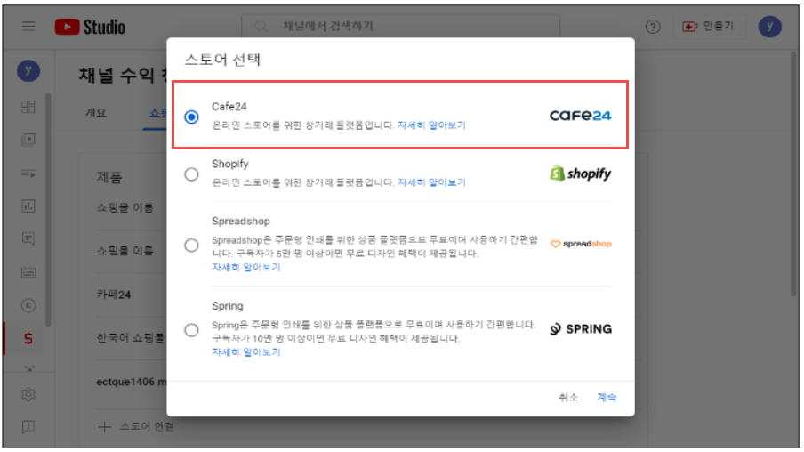Viewport: 804px width, 452px height.
Task: Open the hamburger navigation menu
Action: point(28,26)
